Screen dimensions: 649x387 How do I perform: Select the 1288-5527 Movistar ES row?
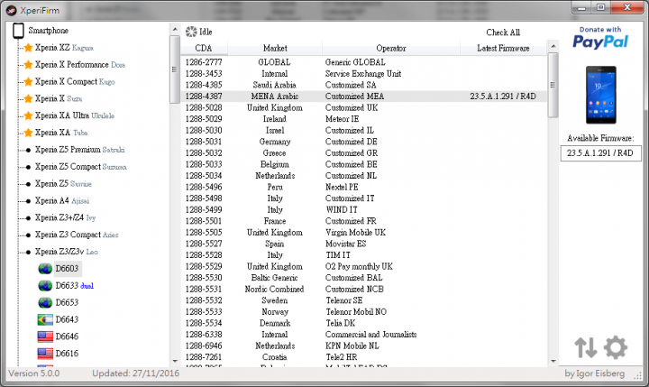pyautogui.click(x=364, y=244)
